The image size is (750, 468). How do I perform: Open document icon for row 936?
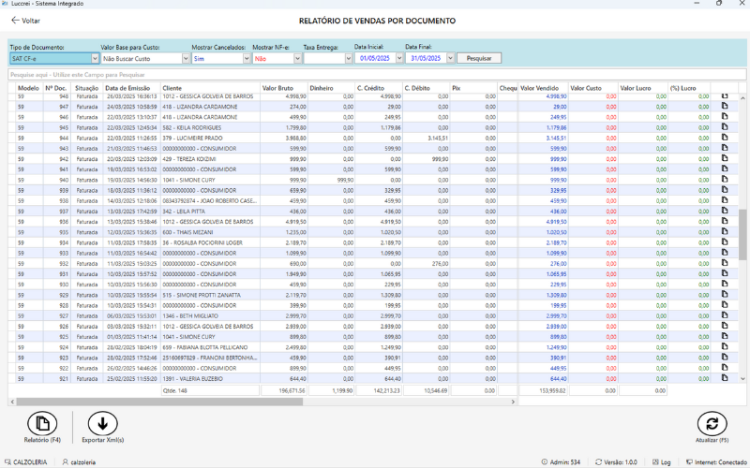pos(725,222)
